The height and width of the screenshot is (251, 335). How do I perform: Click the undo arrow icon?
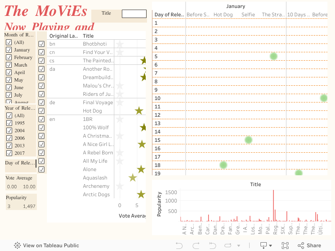click(179, 246)
